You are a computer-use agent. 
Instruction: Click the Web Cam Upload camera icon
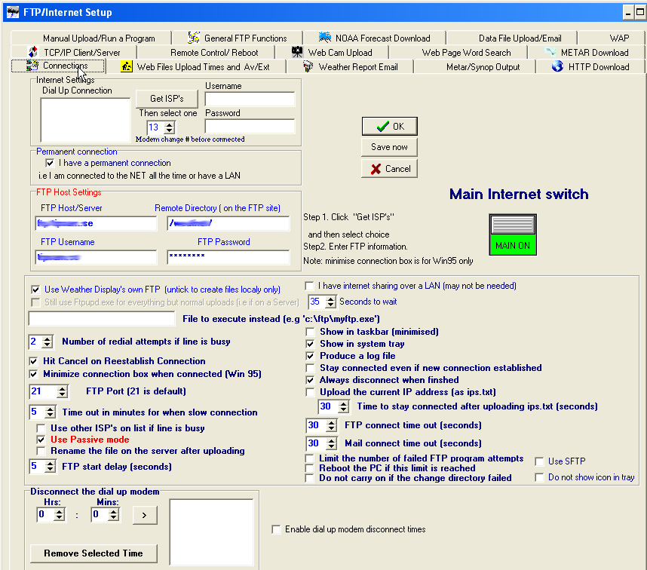(297, 52)
